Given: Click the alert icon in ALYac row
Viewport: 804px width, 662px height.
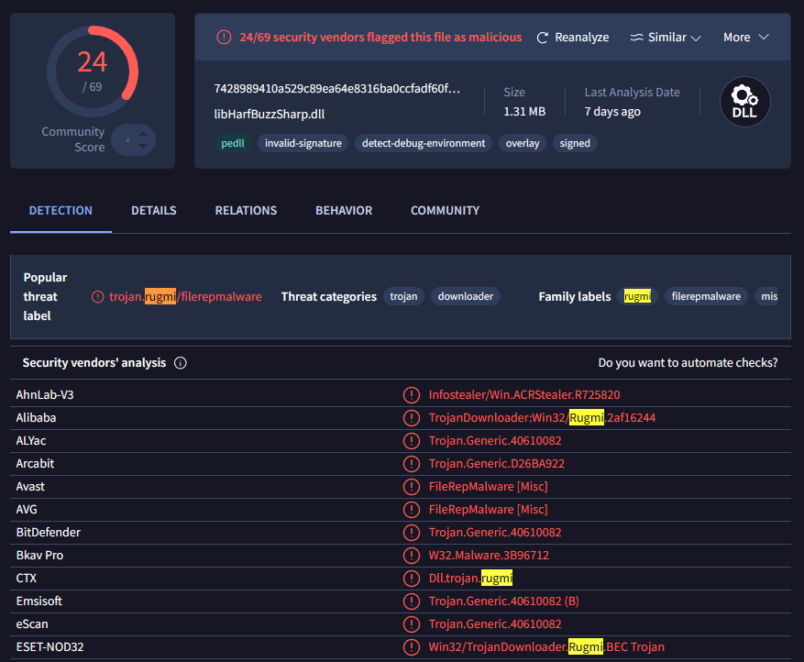Looking at the screenshot, I should [412, 440].
